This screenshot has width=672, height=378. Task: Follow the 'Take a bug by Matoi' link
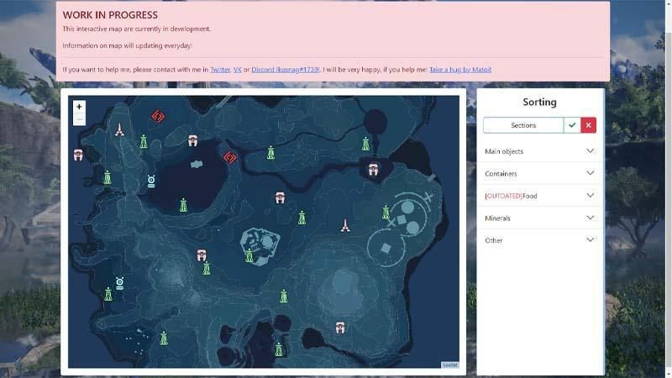point(460,70)
